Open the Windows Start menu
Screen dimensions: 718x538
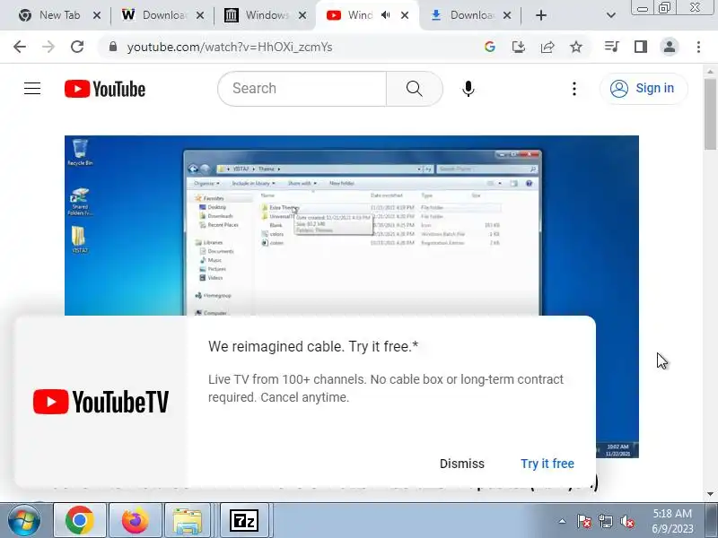[24, 520]
